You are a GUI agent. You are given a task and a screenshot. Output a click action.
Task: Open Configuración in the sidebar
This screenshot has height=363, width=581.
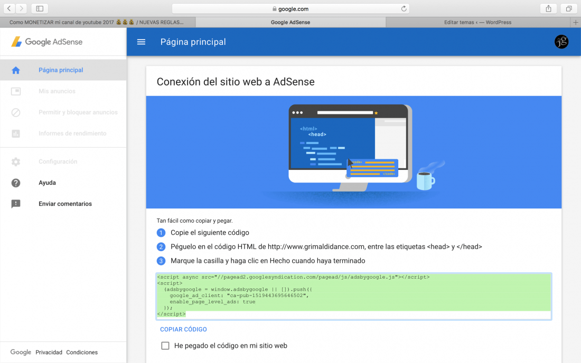[63, 161]
